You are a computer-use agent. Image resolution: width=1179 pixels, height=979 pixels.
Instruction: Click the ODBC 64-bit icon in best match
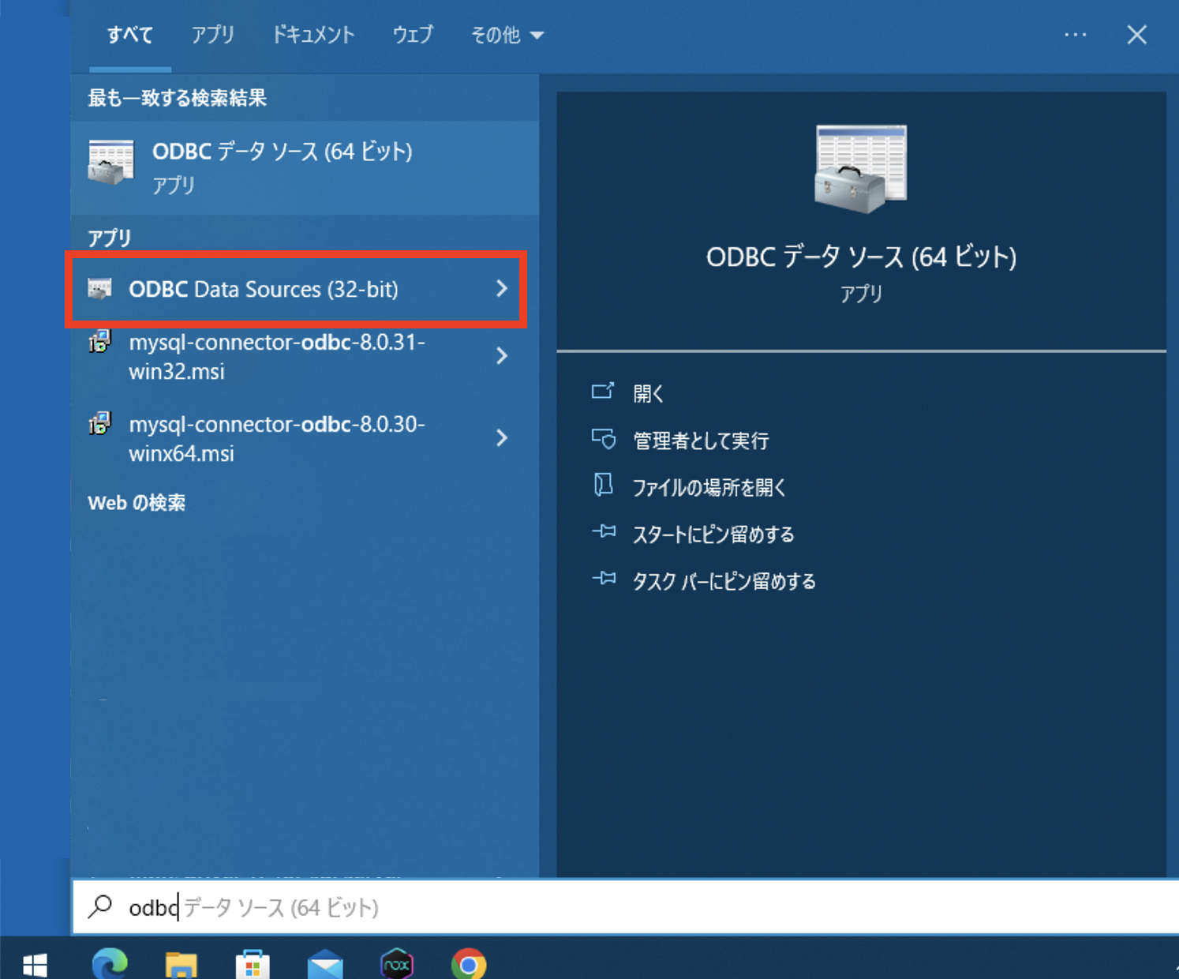110,163
